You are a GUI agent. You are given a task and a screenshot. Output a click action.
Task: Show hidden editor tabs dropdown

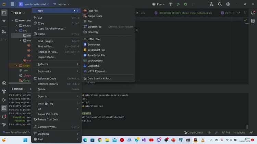pos(238,13)
